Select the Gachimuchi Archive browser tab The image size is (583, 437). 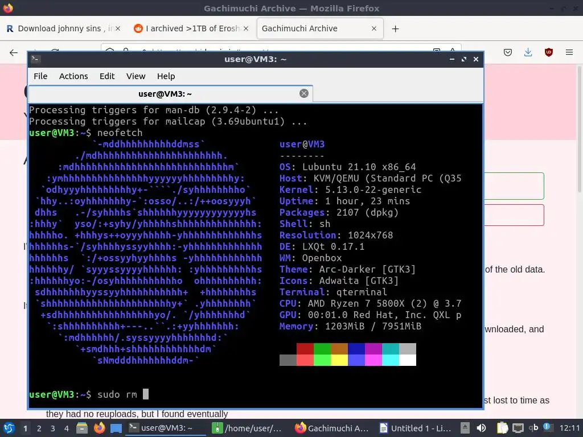pyautogui.click(x=320, y=28)
